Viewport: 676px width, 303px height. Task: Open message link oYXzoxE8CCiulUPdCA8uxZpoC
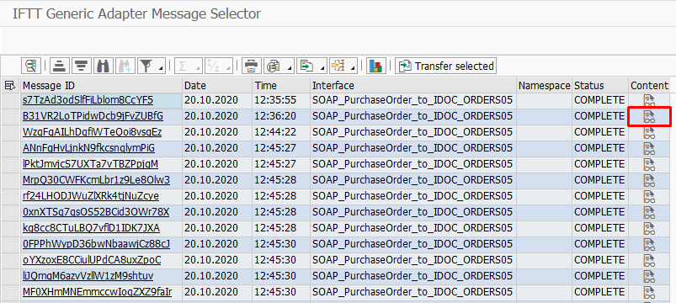[92, 260]
